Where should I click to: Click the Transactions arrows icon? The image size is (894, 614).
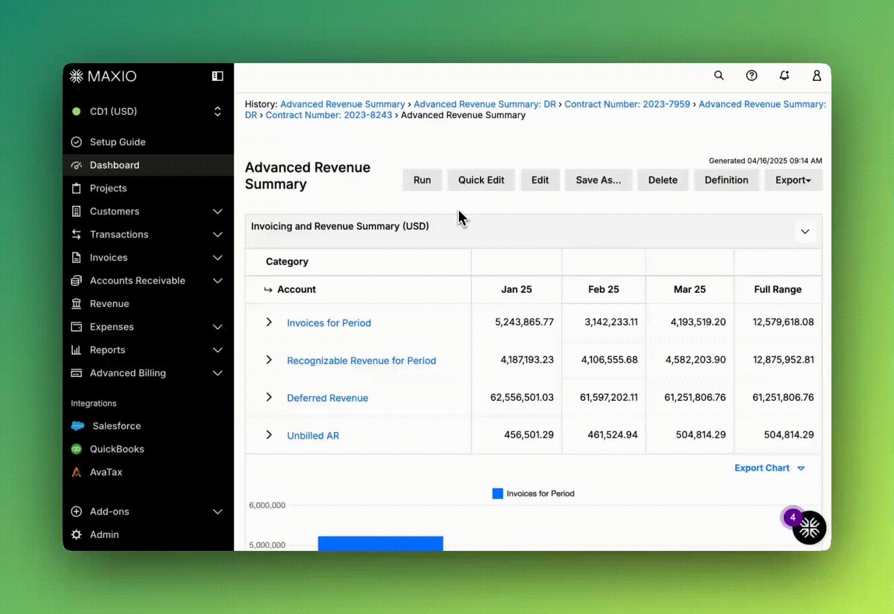coord(76,234)
